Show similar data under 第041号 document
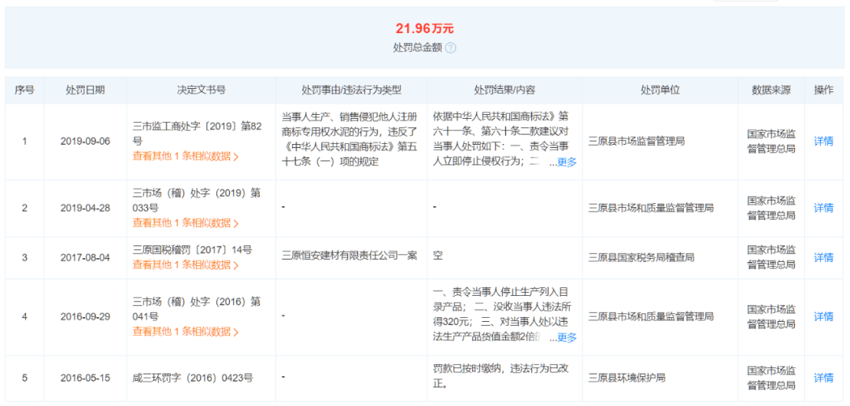This screenshot has height=406, width=850. (x=185, y=332)
